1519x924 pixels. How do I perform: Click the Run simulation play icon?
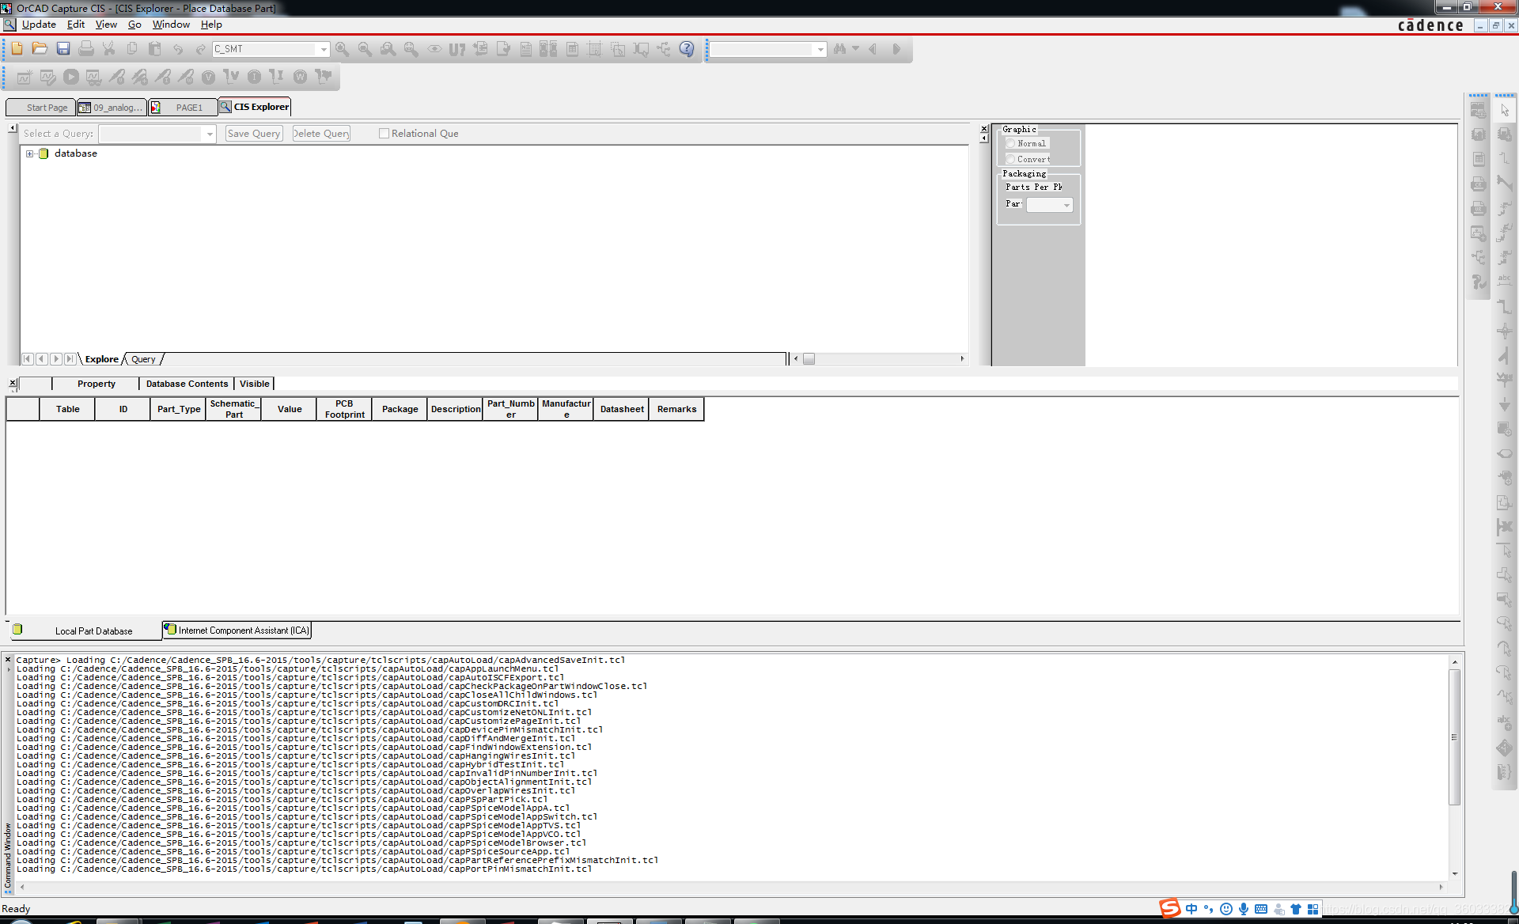pyautogui.click(x=71, y=77)
